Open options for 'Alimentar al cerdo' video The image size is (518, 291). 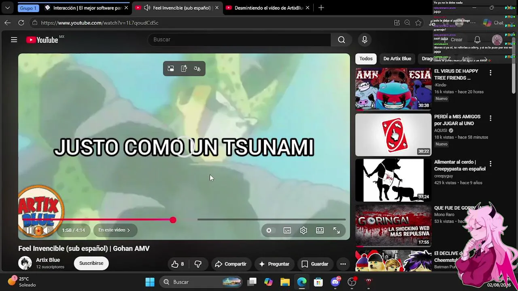tap(490, 164)
